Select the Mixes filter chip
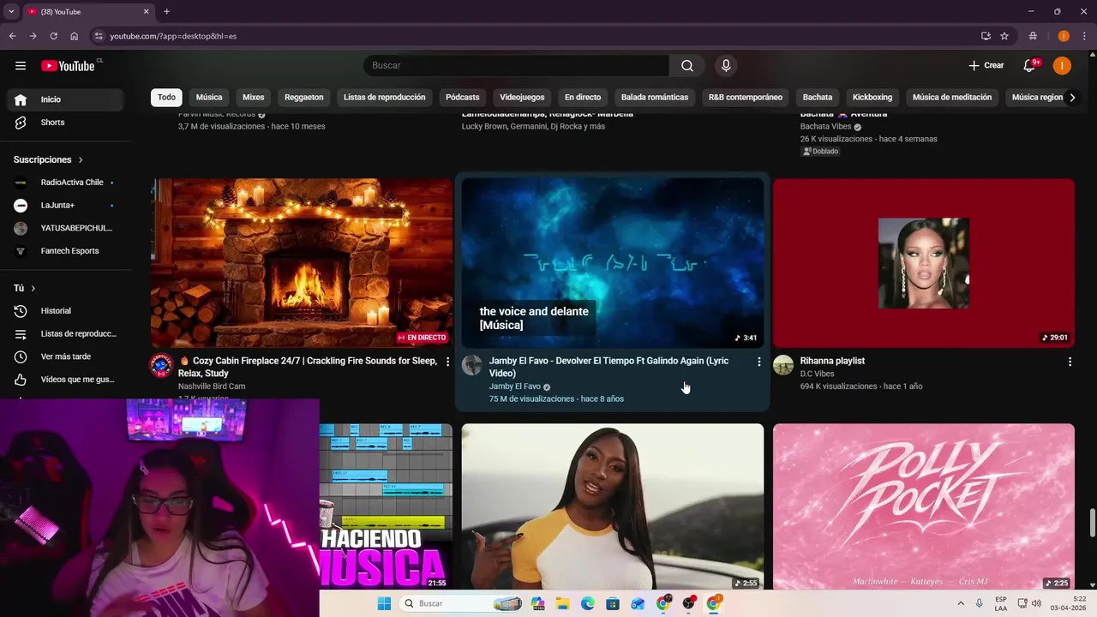 pyautogui.click(x=254, y=98)
